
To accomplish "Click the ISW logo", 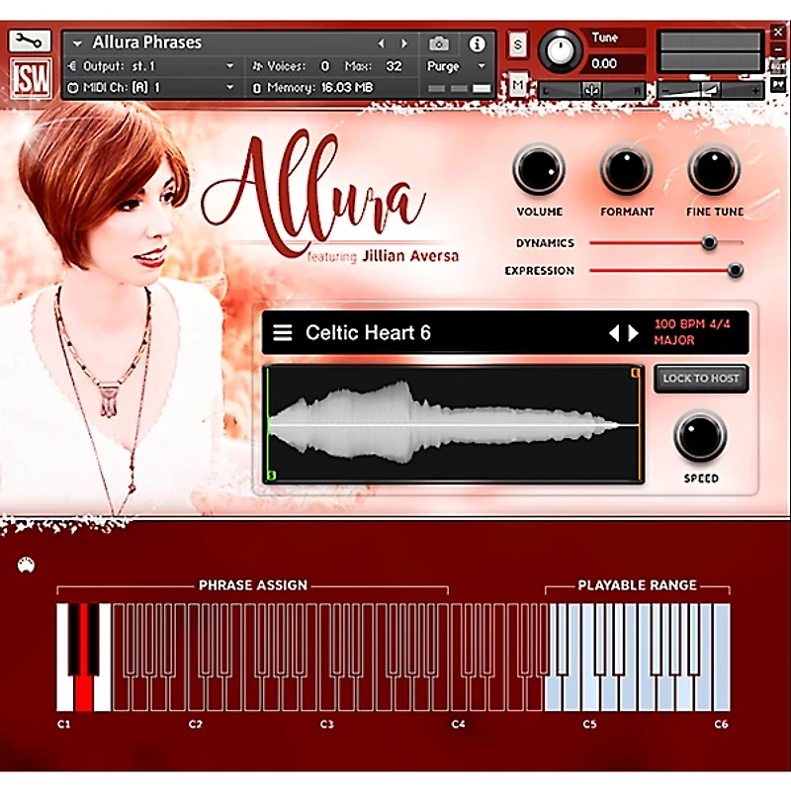I will pos(31,78).
